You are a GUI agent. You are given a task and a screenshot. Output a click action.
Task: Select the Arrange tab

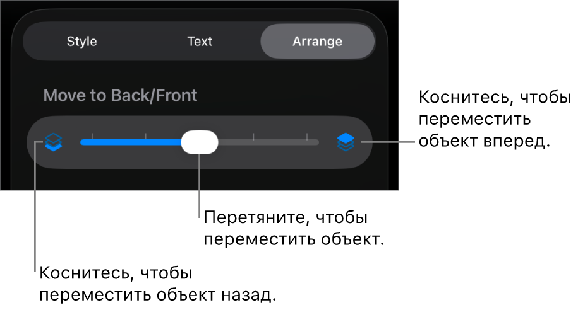(317, 42)
